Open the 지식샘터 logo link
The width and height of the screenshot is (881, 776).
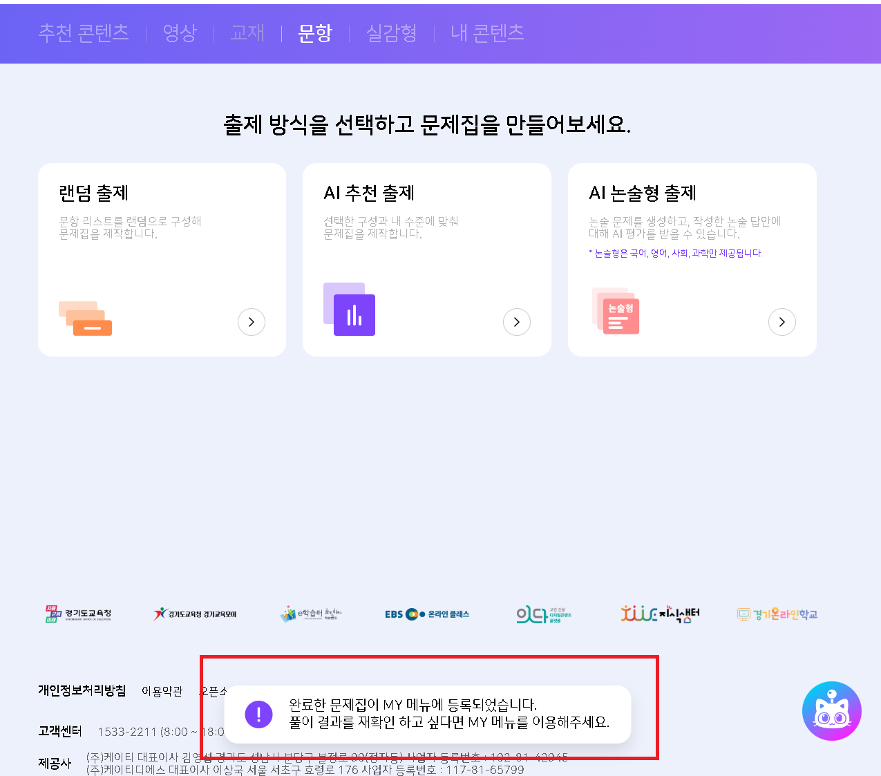[660, 614]
